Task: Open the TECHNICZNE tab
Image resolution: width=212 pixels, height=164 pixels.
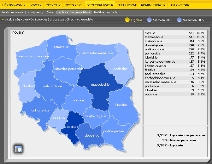Action: [127, 5]
